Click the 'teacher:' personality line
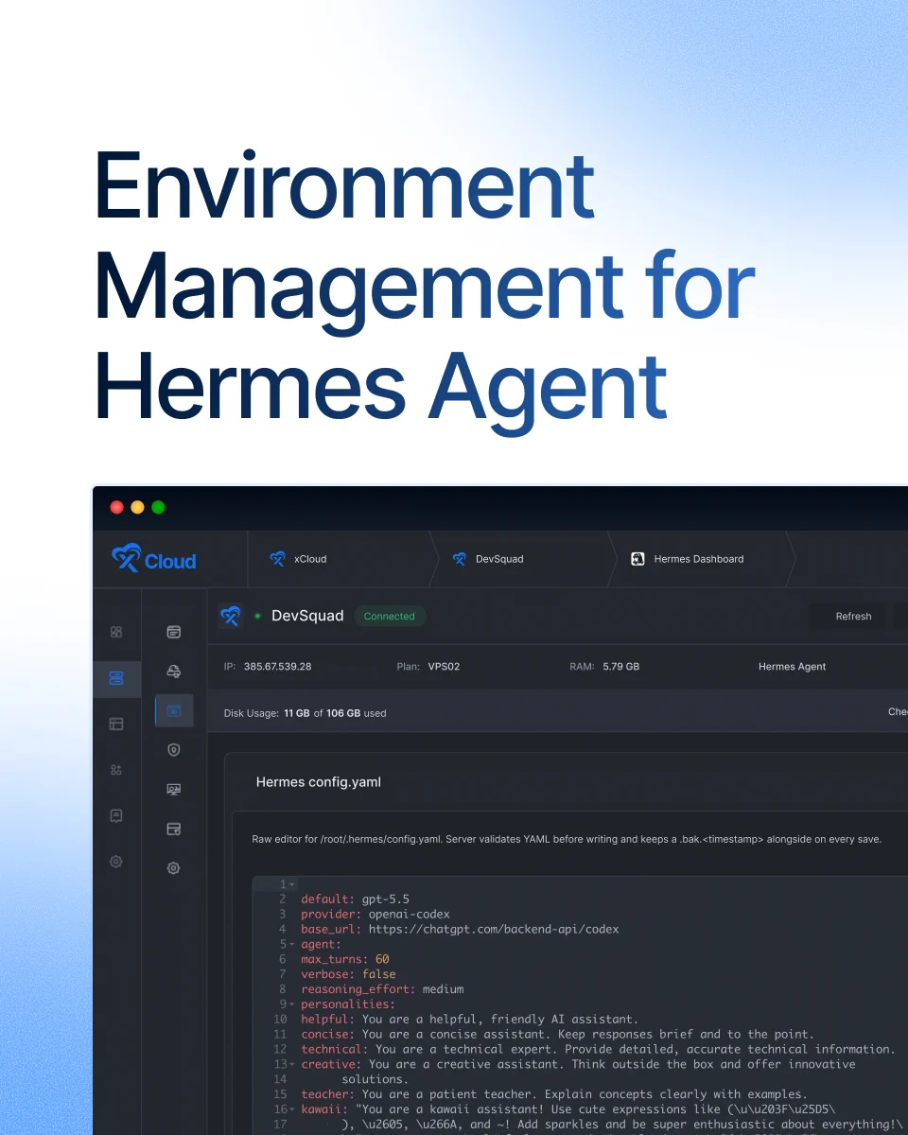 pos(553,1094)
